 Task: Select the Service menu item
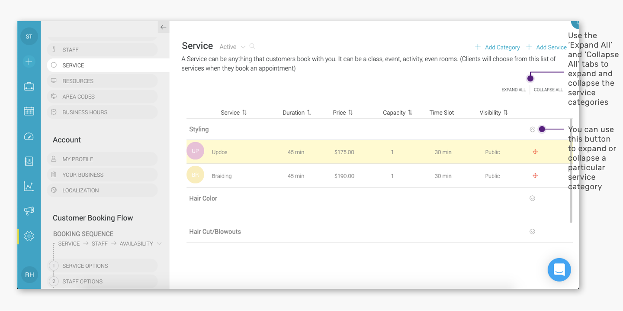[108, 65]
